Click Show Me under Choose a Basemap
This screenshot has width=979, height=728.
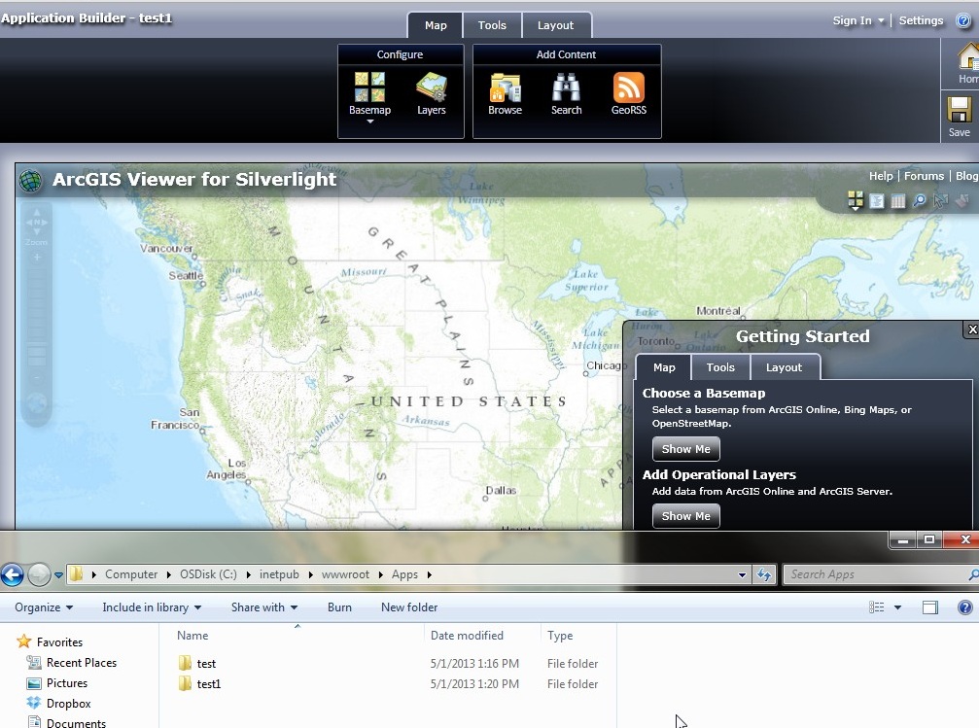tap(685, 449)
